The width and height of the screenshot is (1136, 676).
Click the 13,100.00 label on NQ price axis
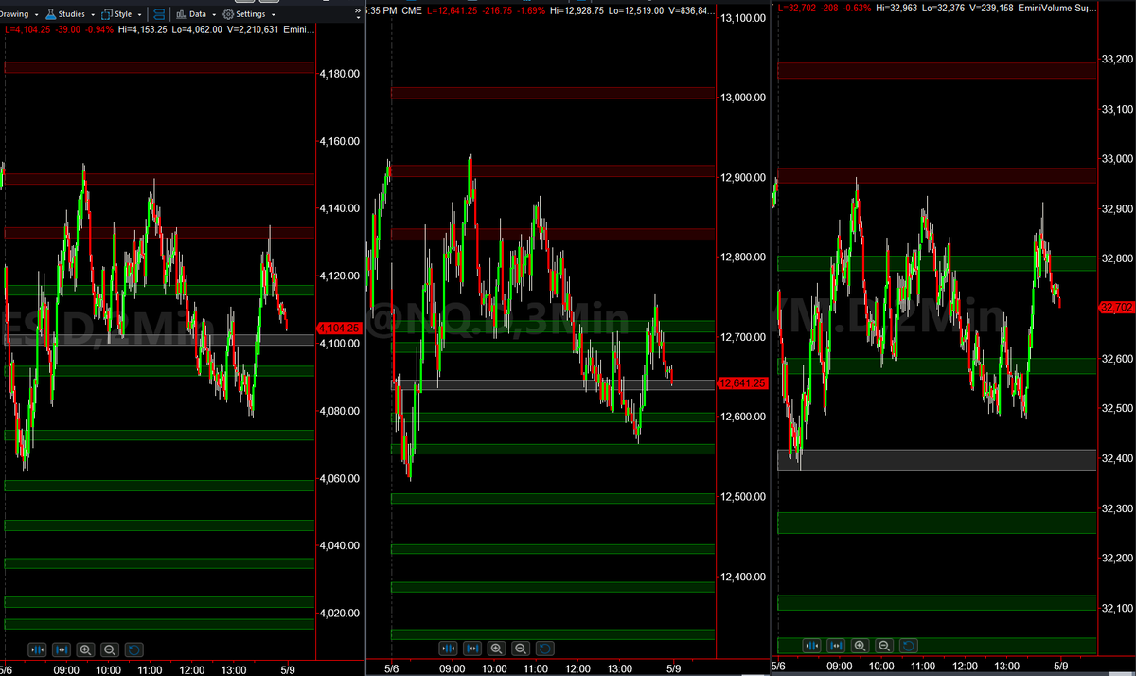click(744, 18)
